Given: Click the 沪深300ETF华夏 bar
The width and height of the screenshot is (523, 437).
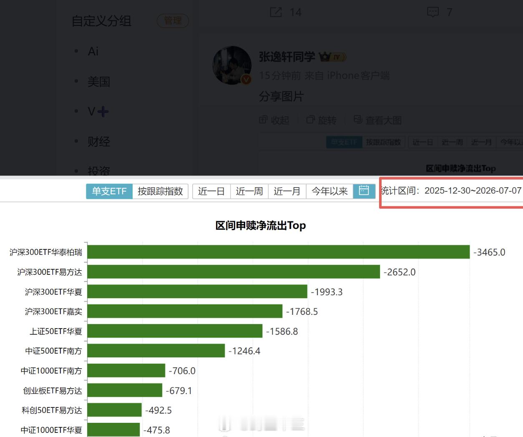Looking at the screenshot, I should pos(197,291).
